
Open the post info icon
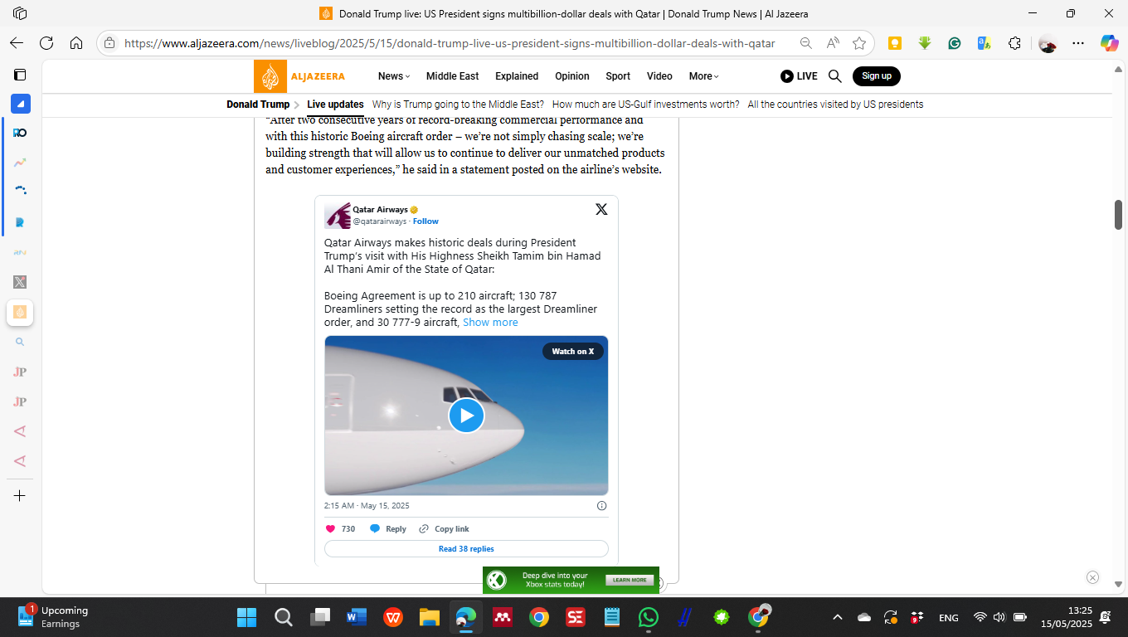point(602,506)
